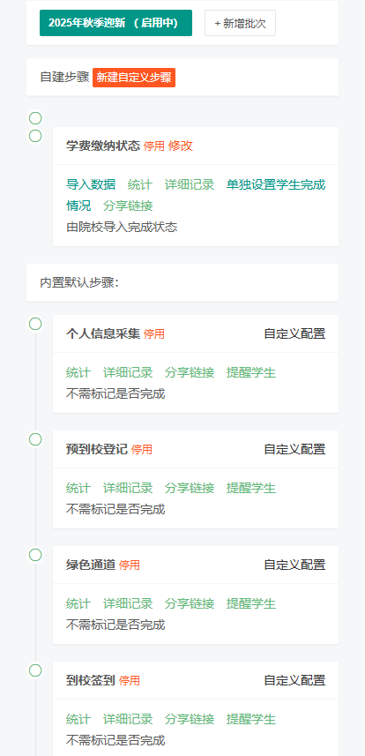This screenshot has width=365, height=756.
Task: Click 新建自定义步骤 button
Action: coord(134,78)
